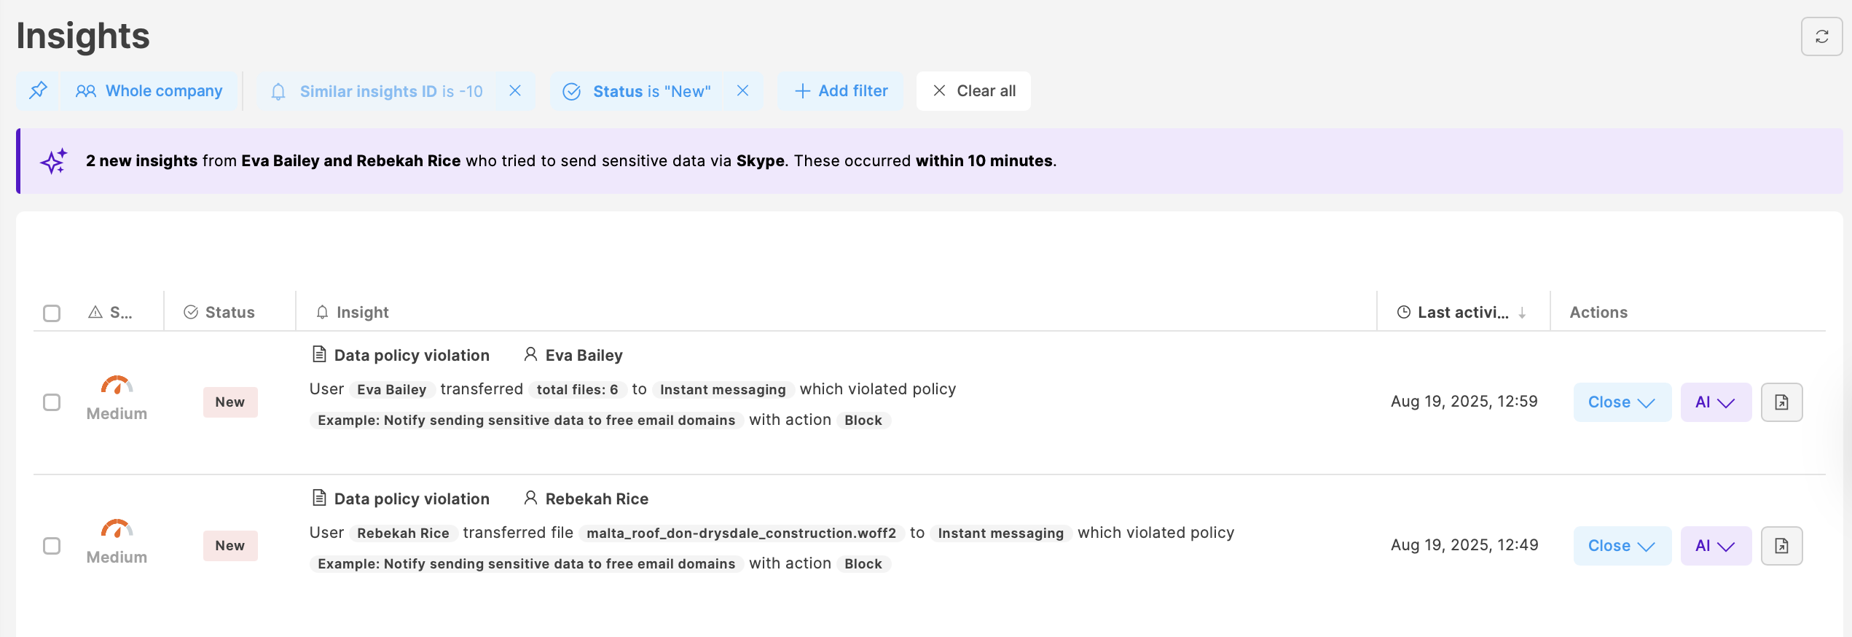
Task: Open AI dropdown for Rebekah Rice insight
Action: point(1715,546)
